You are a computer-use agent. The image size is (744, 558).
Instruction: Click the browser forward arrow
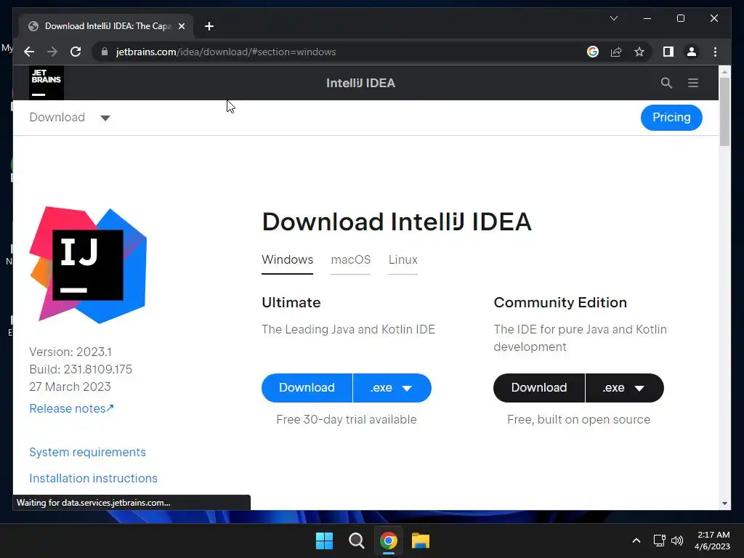52,52
